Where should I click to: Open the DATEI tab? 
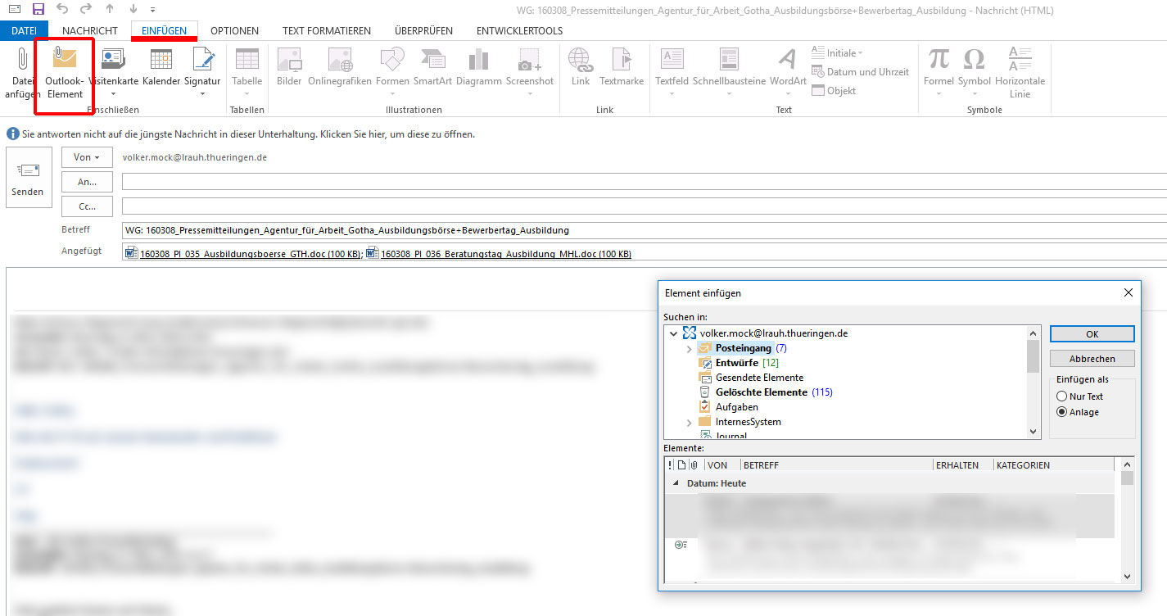coord(25,31)
